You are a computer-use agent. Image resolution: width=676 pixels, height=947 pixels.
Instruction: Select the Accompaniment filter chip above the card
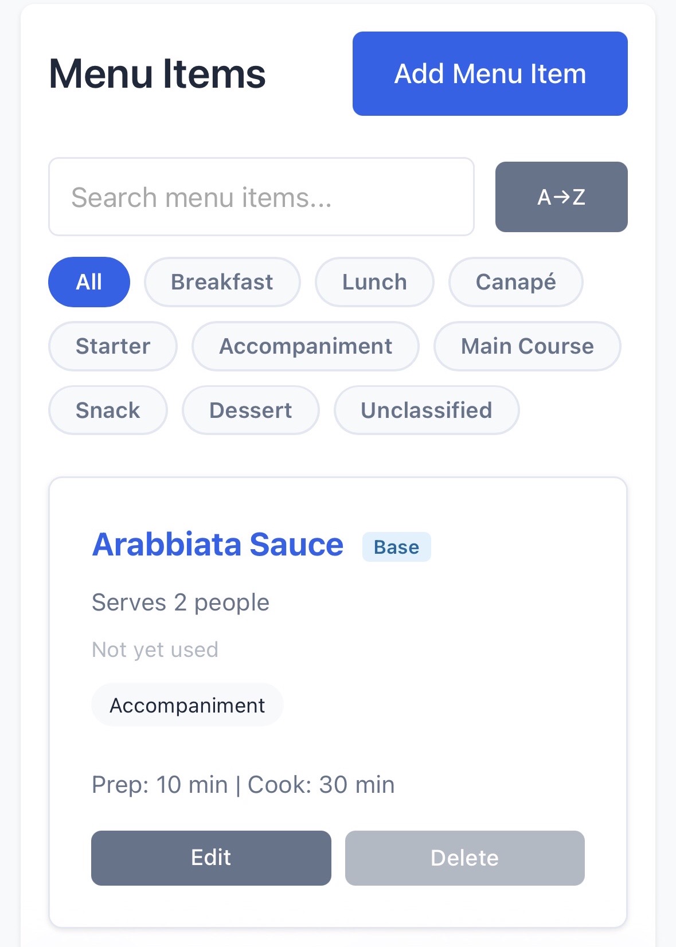(306, 346)
